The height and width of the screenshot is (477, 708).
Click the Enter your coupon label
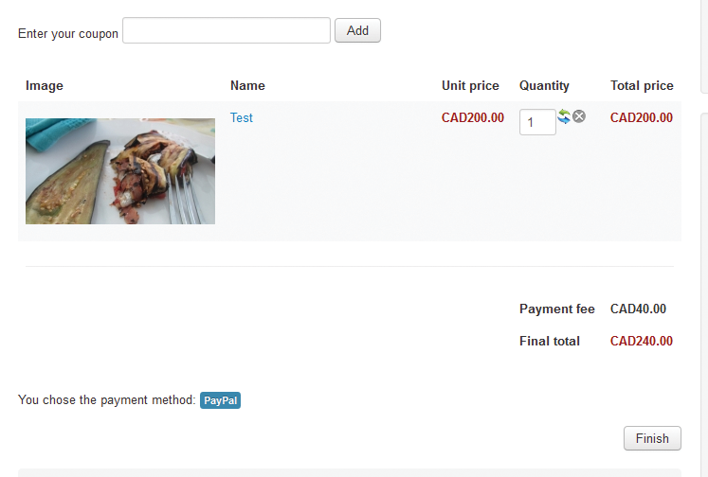click(68, 34)
